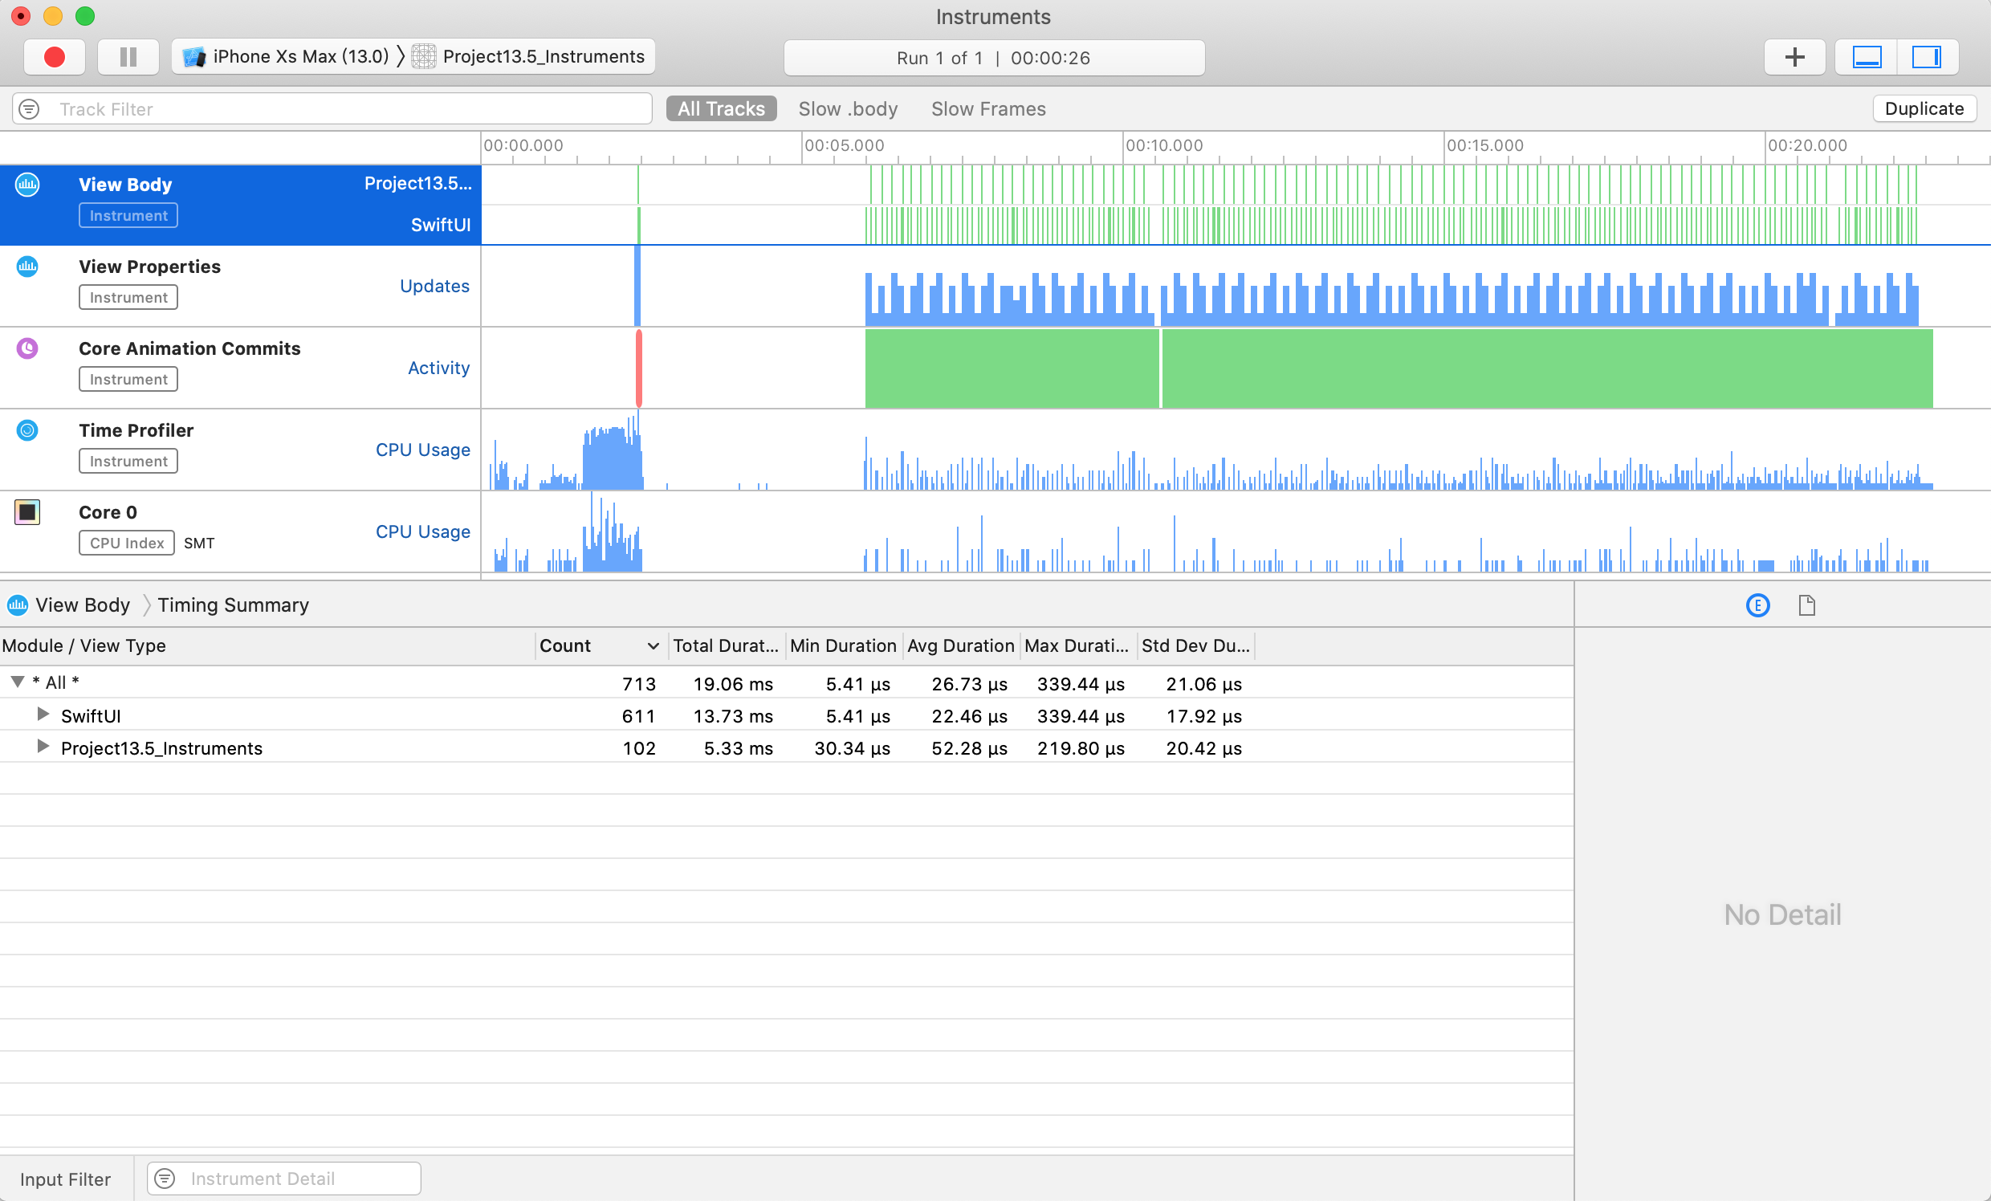
Task: Click CPU Usage label on Core 0
Action: (422, 531)
